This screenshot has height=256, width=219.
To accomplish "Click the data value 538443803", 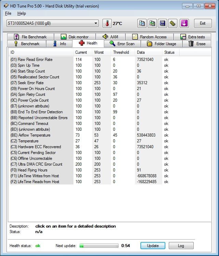I will [x=146, y=135].
